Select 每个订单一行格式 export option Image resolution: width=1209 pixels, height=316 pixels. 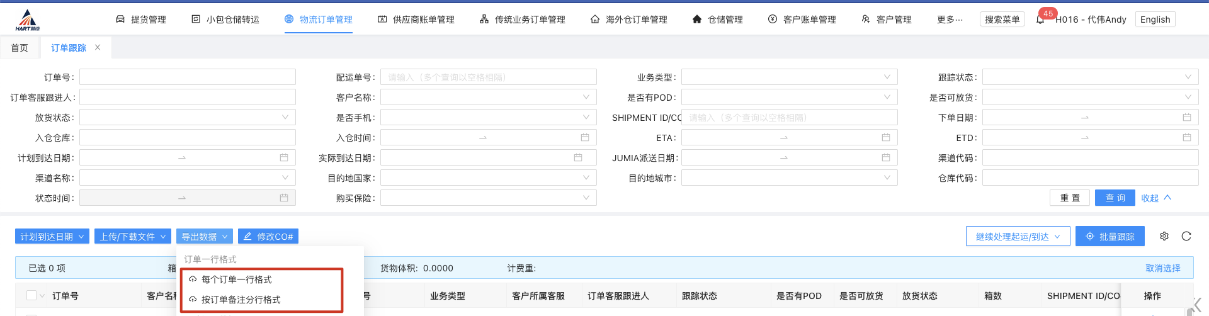[237, 279]
